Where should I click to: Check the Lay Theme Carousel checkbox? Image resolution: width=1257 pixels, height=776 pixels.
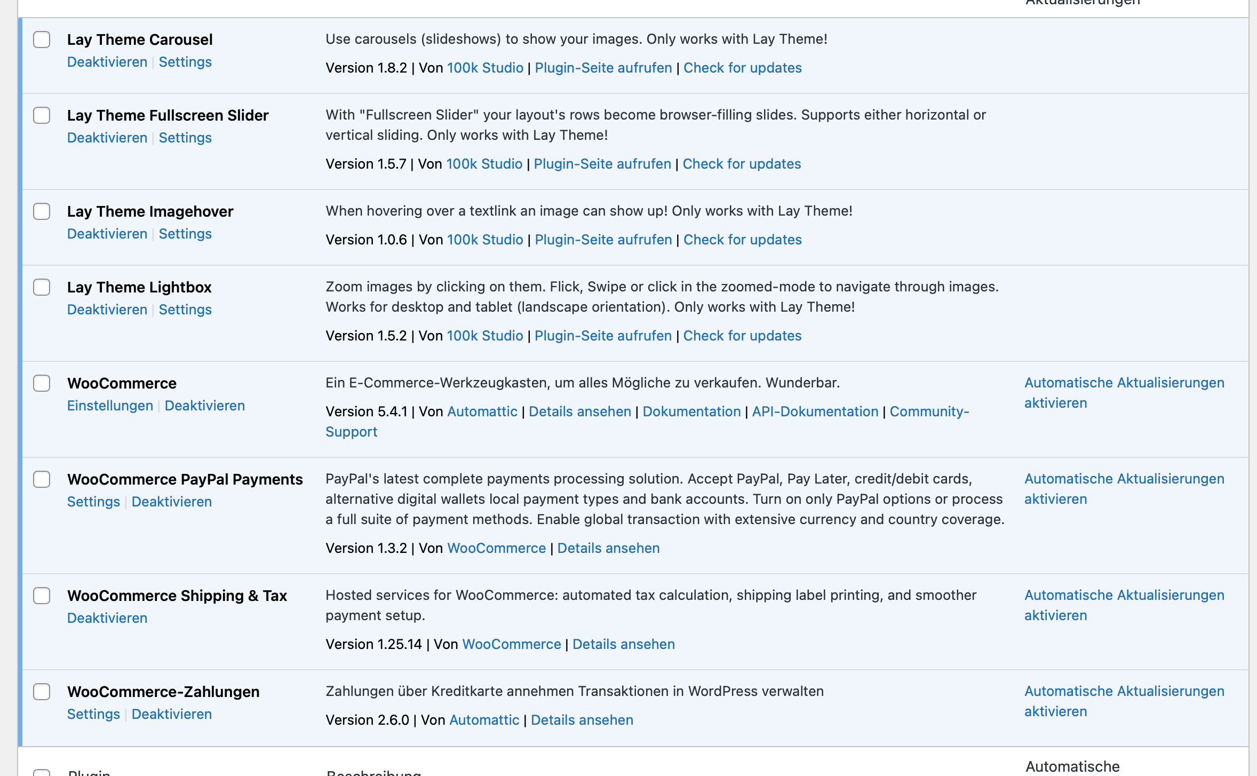(x=42, y=39)
